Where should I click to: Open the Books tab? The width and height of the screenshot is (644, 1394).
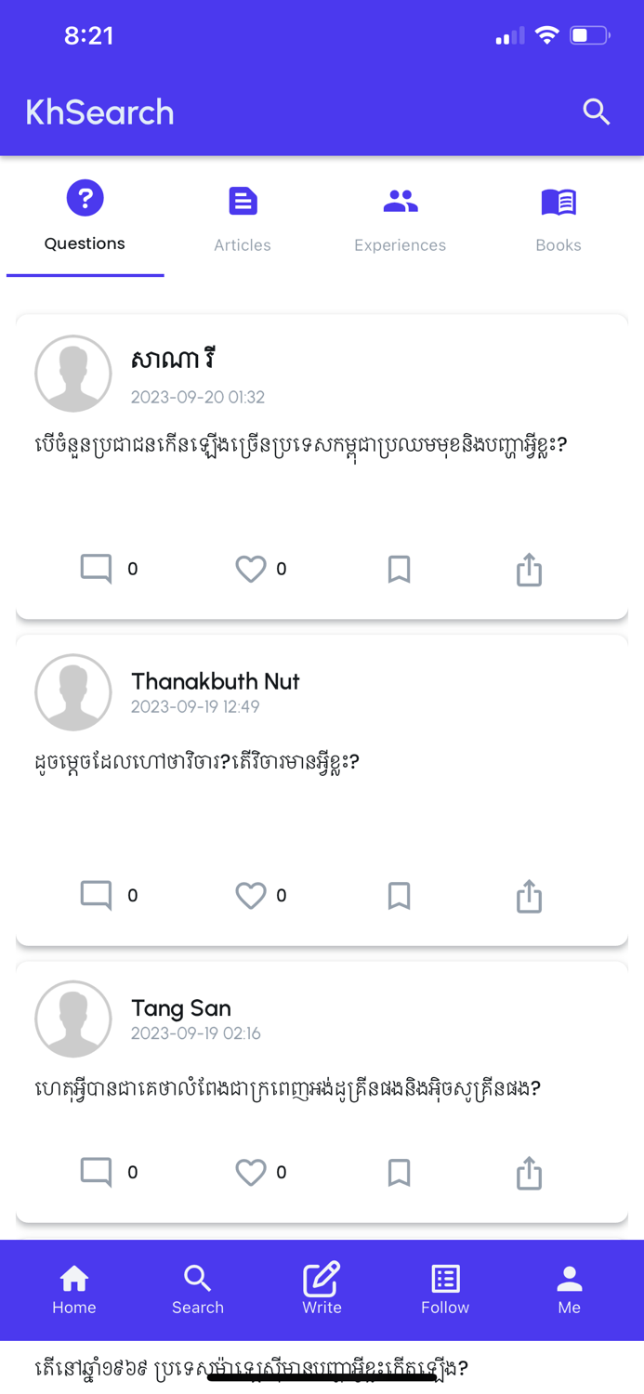pyautogui.click(x=558, y=216)
